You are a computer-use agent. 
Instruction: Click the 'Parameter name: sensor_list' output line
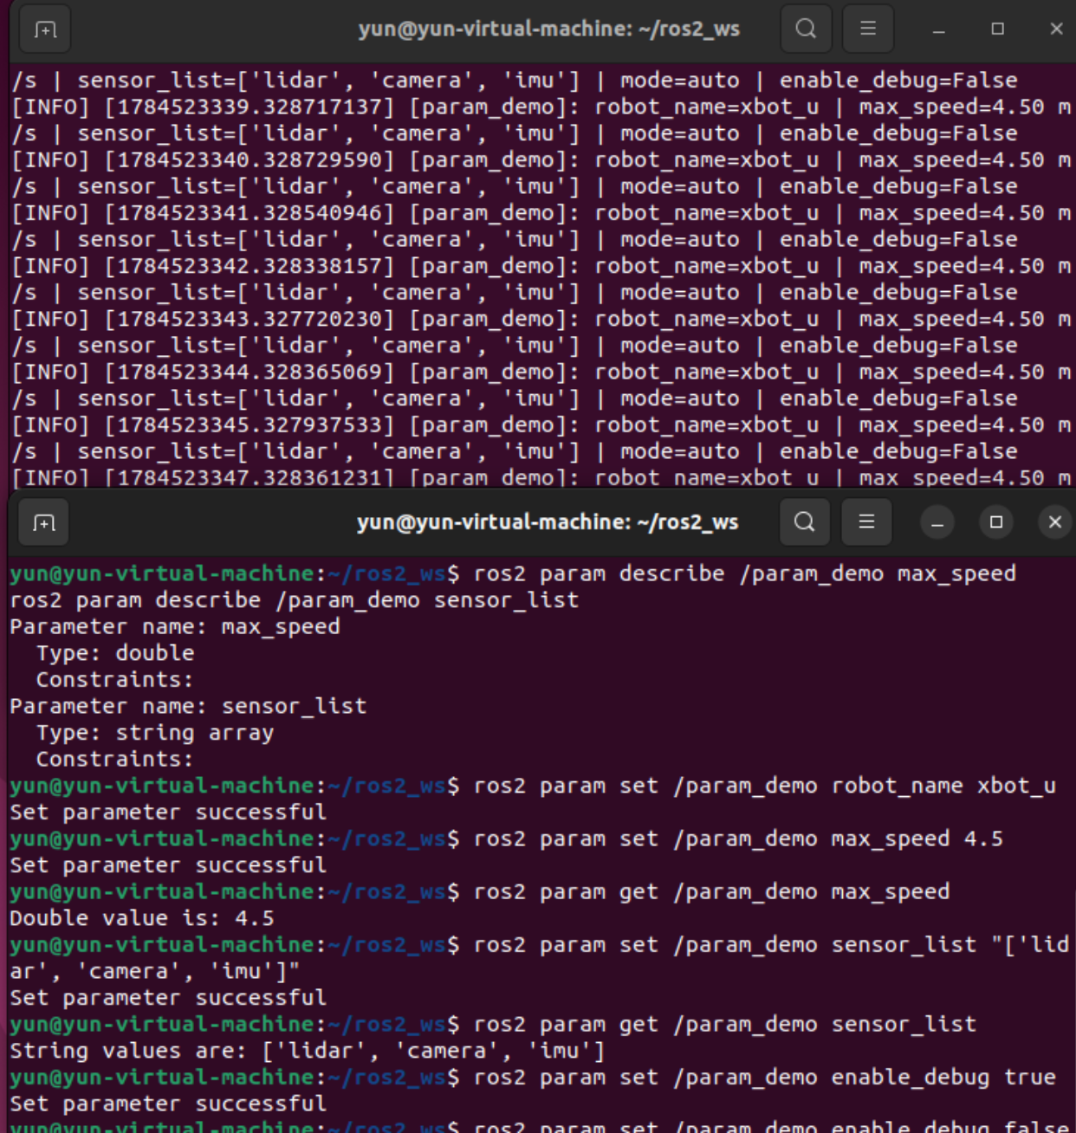(188, 706)
